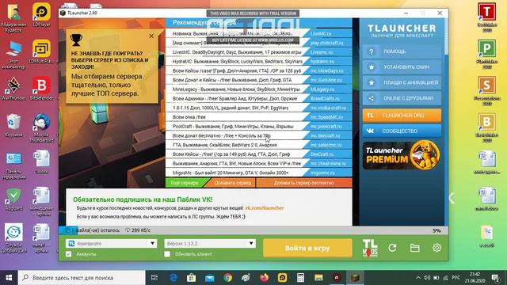Select the HydraMC SkyBlock server row

point(259,62)
